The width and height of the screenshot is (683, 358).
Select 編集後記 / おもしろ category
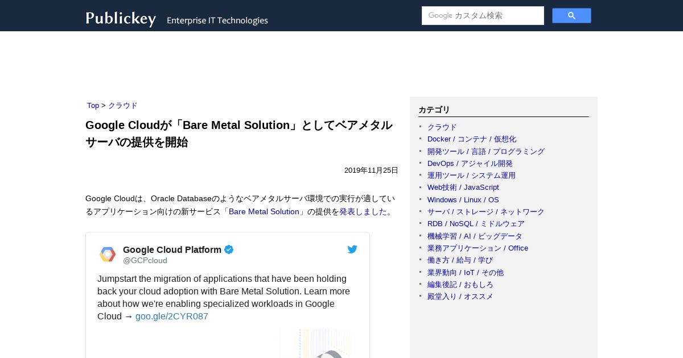click(x=460, y=285)
